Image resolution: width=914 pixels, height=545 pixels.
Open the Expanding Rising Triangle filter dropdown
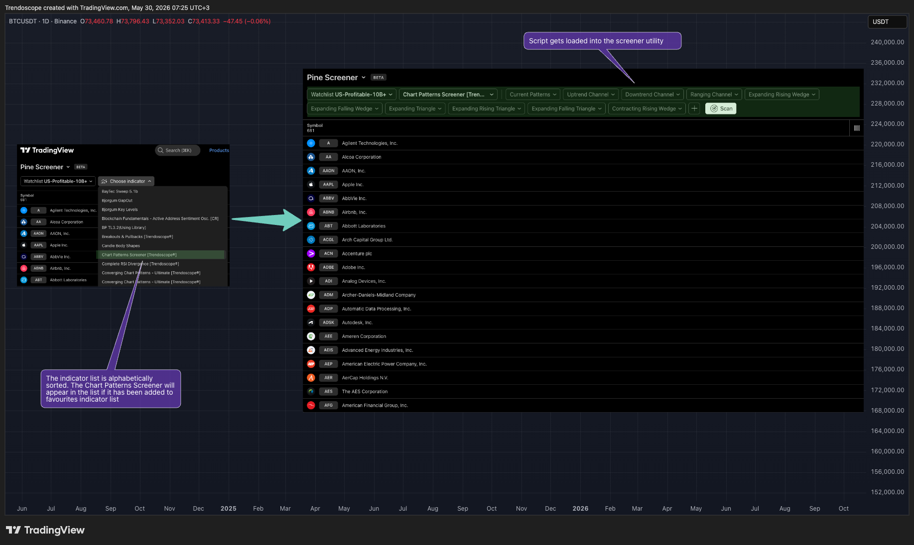click(487, 109)
